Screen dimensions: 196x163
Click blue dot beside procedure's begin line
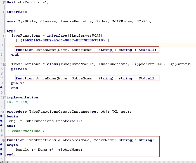(x=1, y=116)
